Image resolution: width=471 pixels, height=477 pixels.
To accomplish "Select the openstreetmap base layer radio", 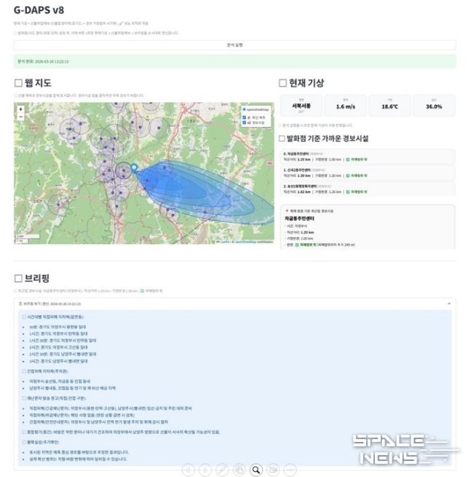I will coord(244,109).
